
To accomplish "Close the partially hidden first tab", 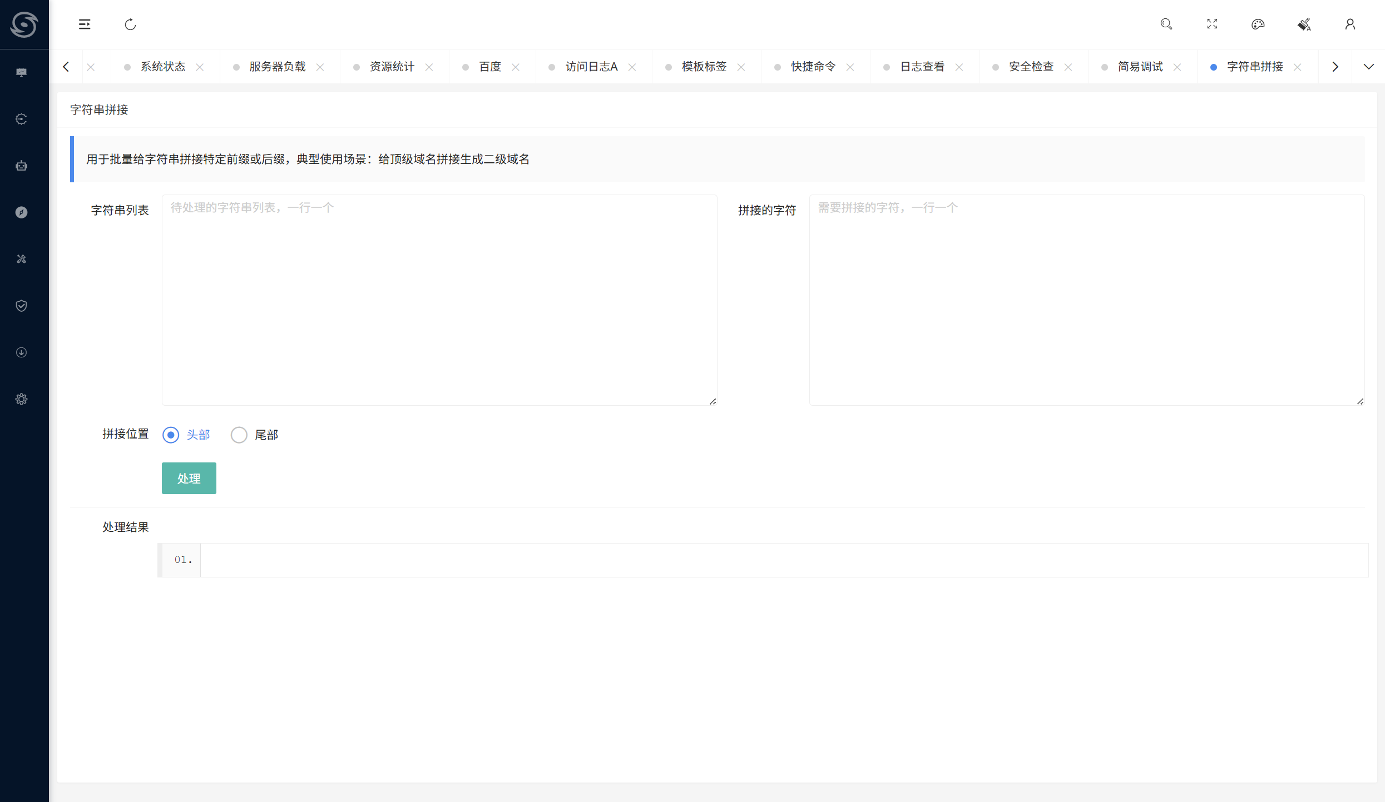I will pyautogui.click(x=91, y=67).
